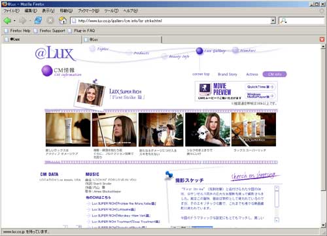Click the Windows Media Player movie button
327x236 pixels.
coord(260,95)
